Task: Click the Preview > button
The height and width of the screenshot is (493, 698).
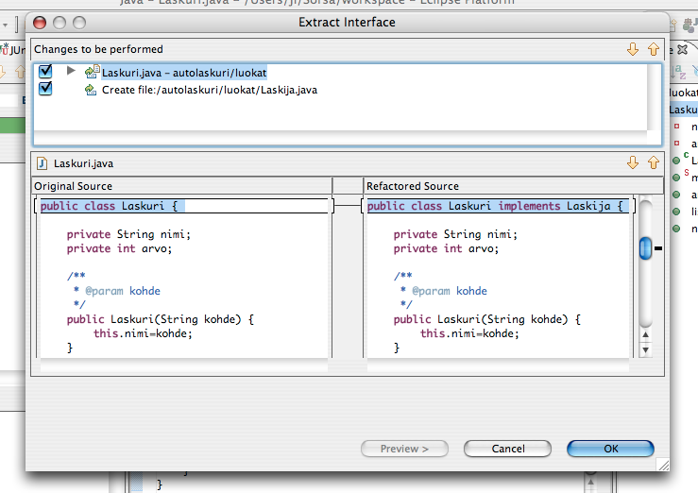Action: 404,449
